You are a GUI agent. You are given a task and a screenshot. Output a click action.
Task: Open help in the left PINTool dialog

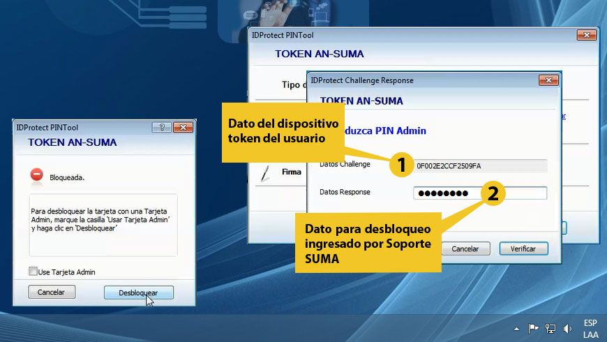pos(162,127)
